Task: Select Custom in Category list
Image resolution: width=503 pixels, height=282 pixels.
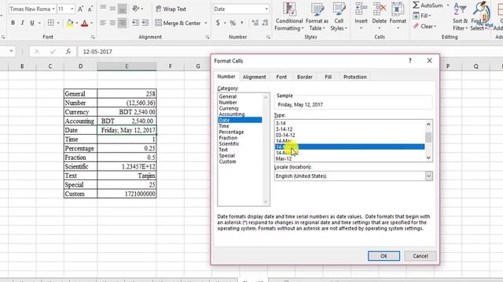Action: coord(227,161)
